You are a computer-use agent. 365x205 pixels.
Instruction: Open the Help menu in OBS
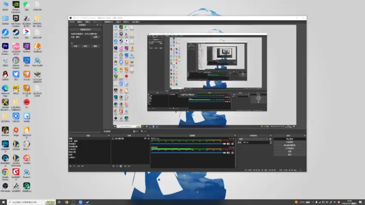click(x=126, y=22)
